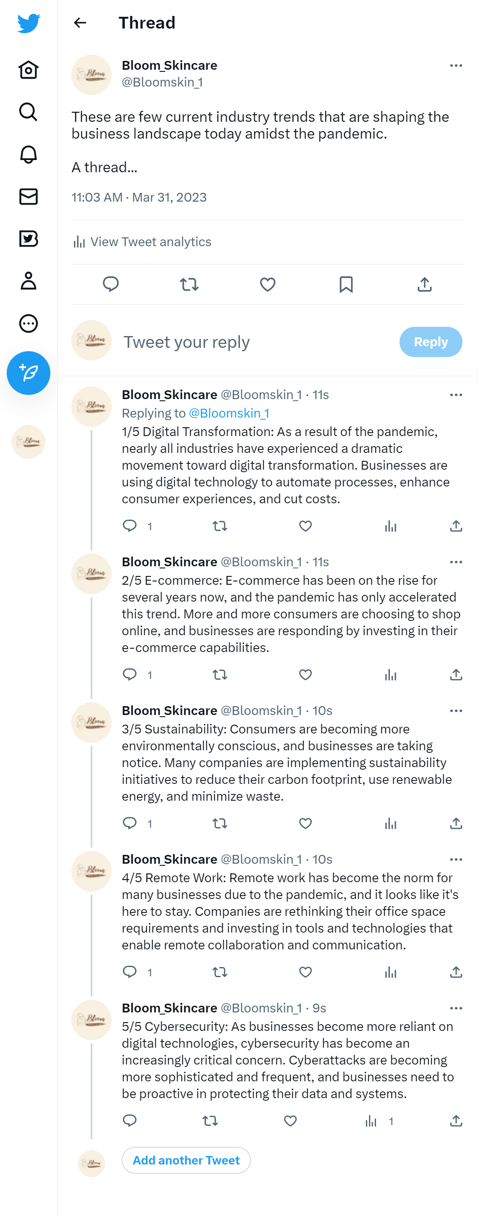Open the Explore search icon
478x1217 pixels.
(x=28, y=113)
